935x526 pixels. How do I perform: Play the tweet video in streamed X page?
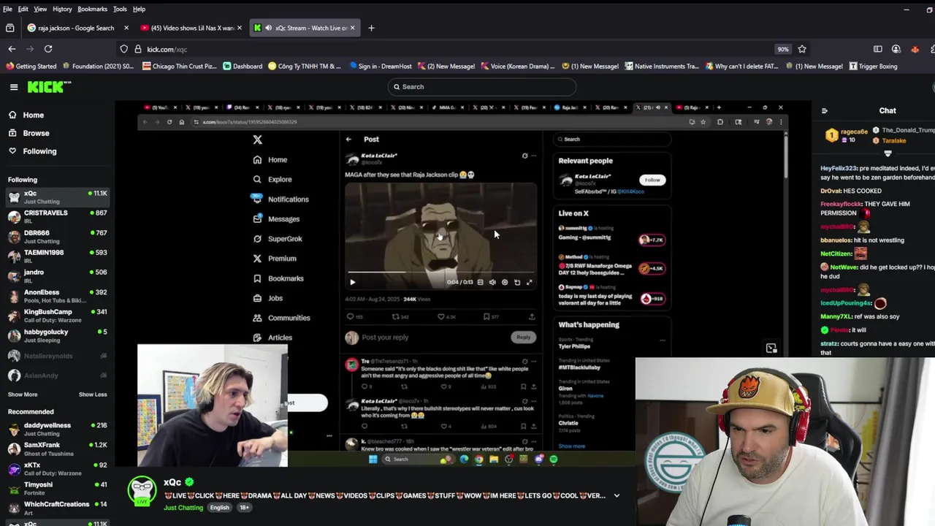352,282
